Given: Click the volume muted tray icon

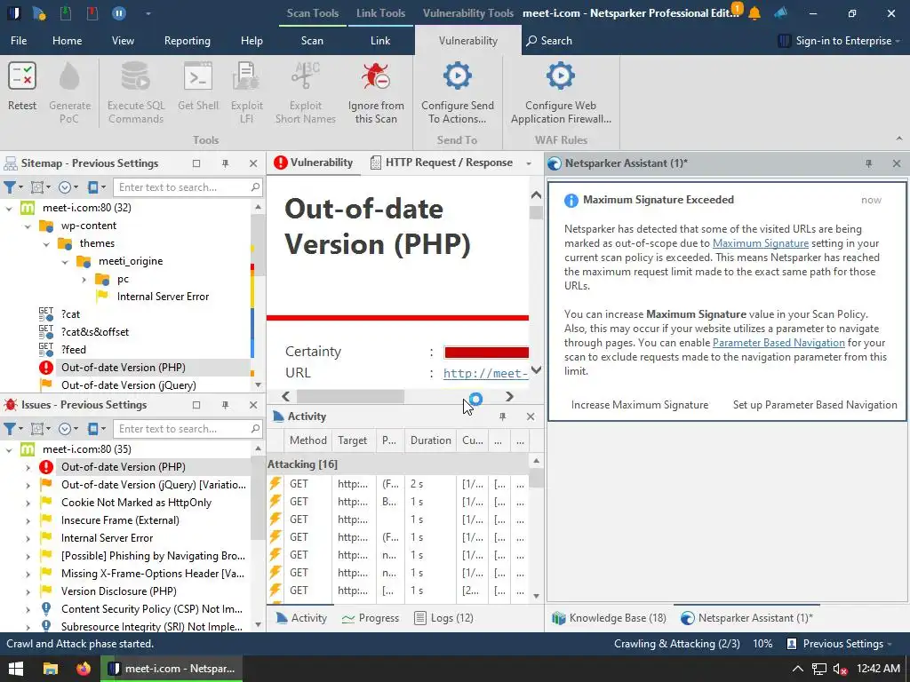Looking at the screenshot, I should pyautogui.click(x=840, y=670).
